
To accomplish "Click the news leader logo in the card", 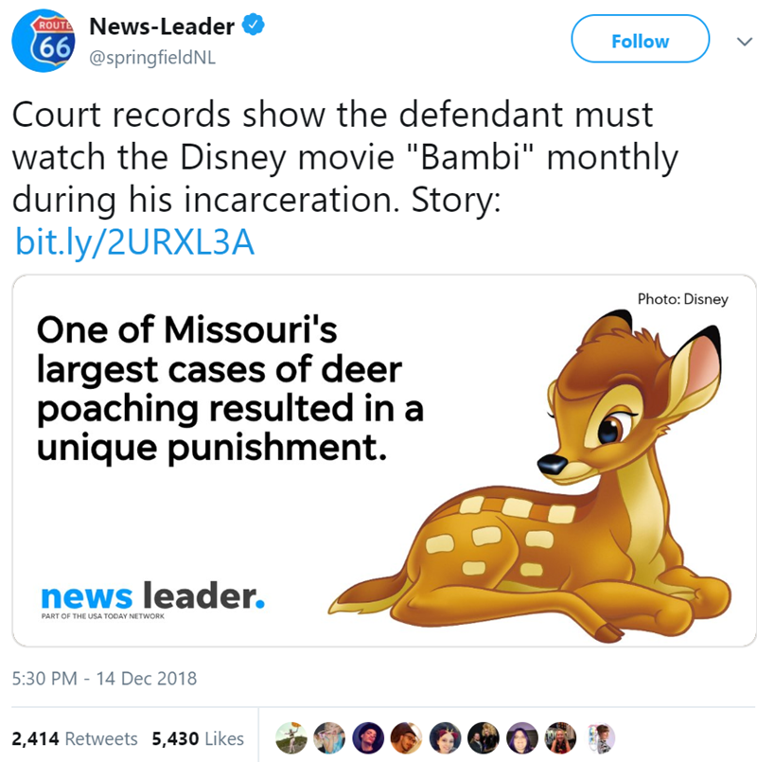I will pyautogui.click(x=153, y=599).
